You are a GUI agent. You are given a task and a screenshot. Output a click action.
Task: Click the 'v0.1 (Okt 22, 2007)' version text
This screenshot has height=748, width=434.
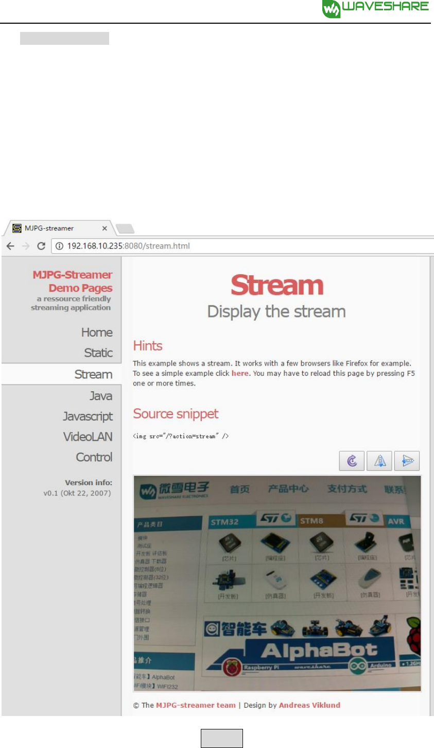pos(77,493)
